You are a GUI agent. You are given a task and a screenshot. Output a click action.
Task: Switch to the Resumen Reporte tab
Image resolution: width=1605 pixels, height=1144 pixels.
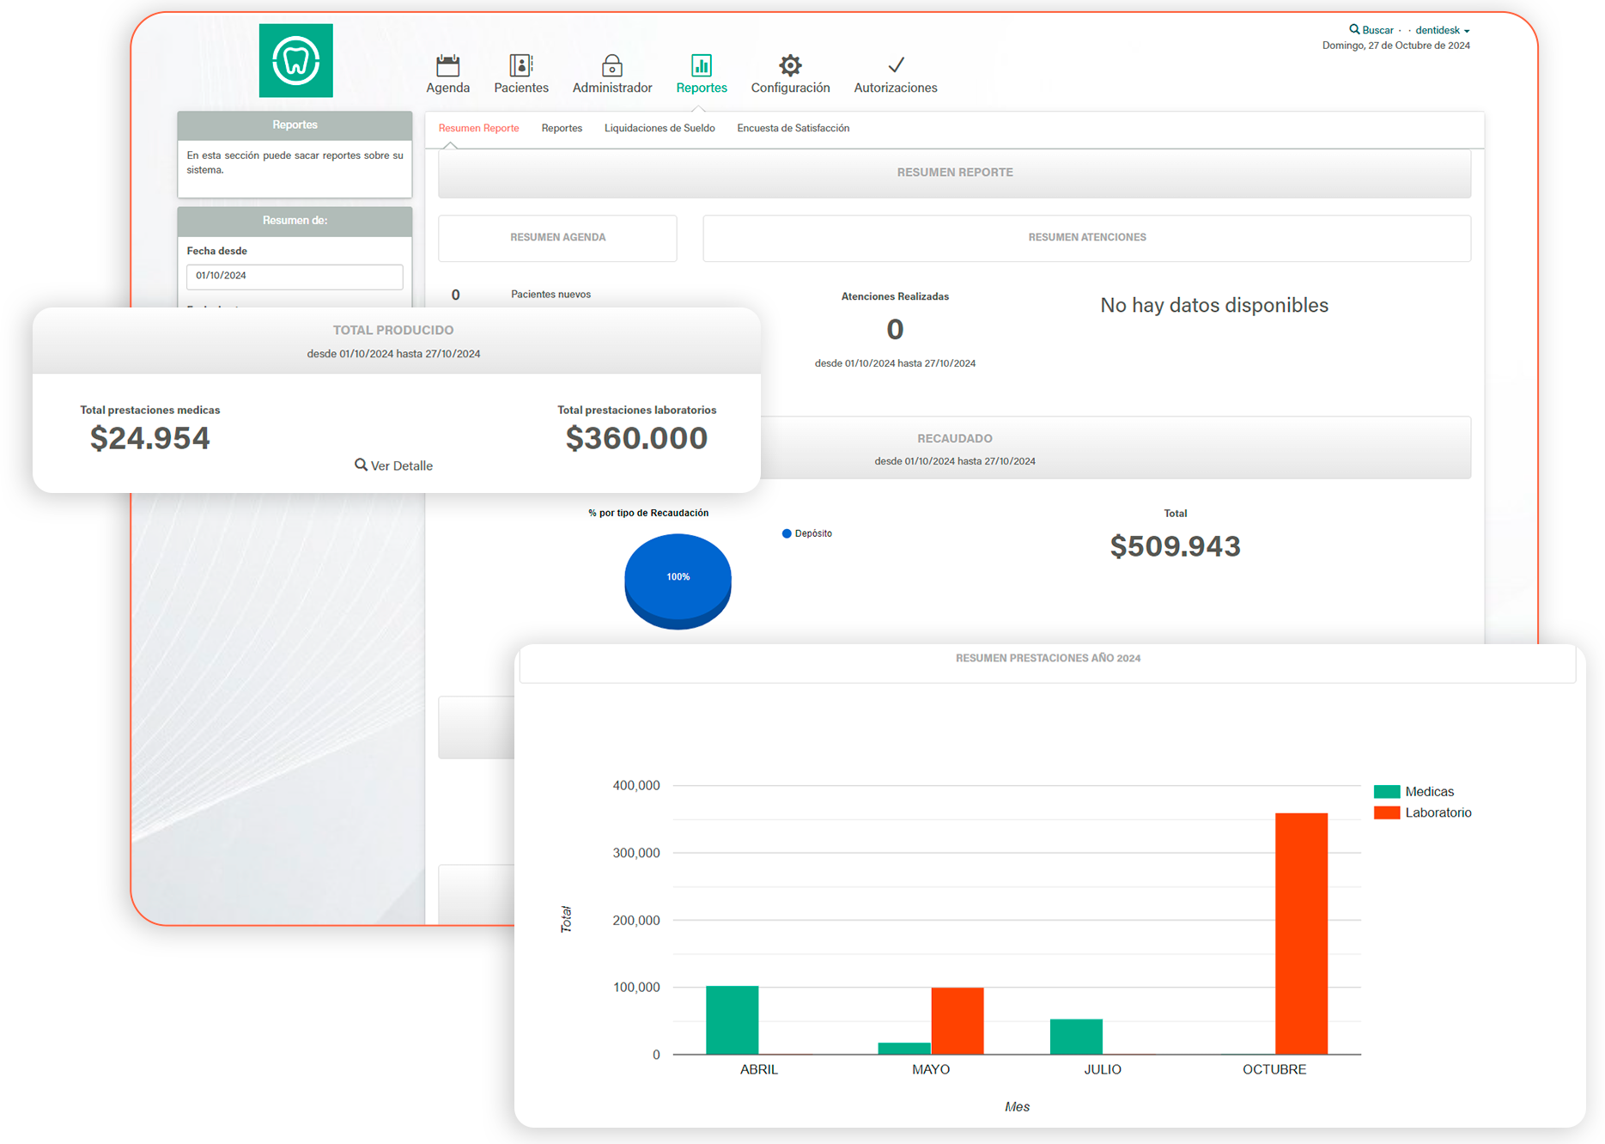(478, 128)
